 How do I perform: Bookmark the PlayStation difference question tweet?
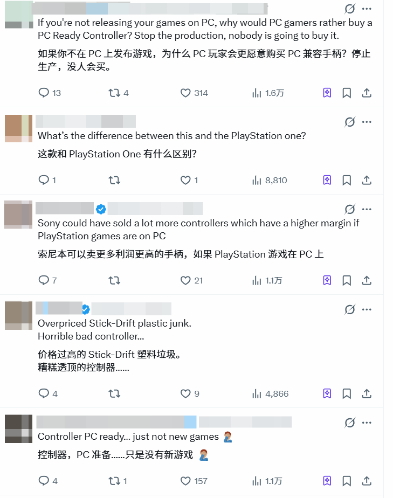pos(347,181)
